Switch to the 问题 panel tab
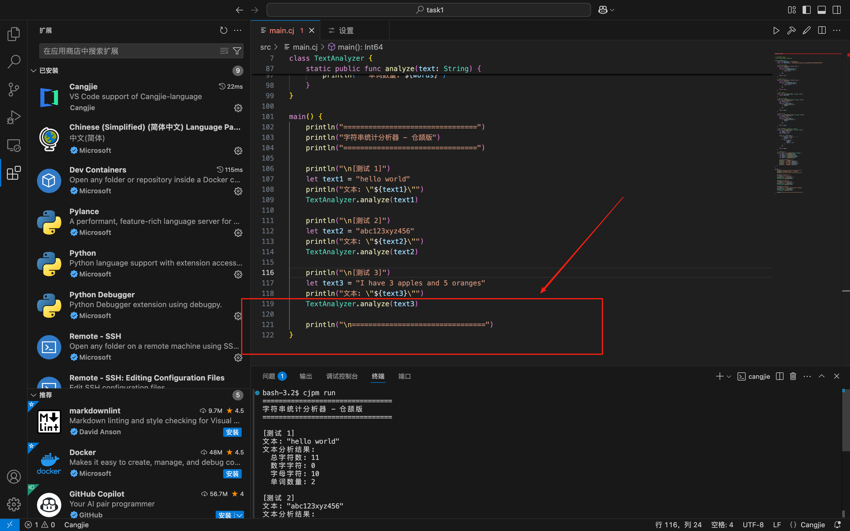Viewport: 850px width, 531px height. click(x=269, y=376)
